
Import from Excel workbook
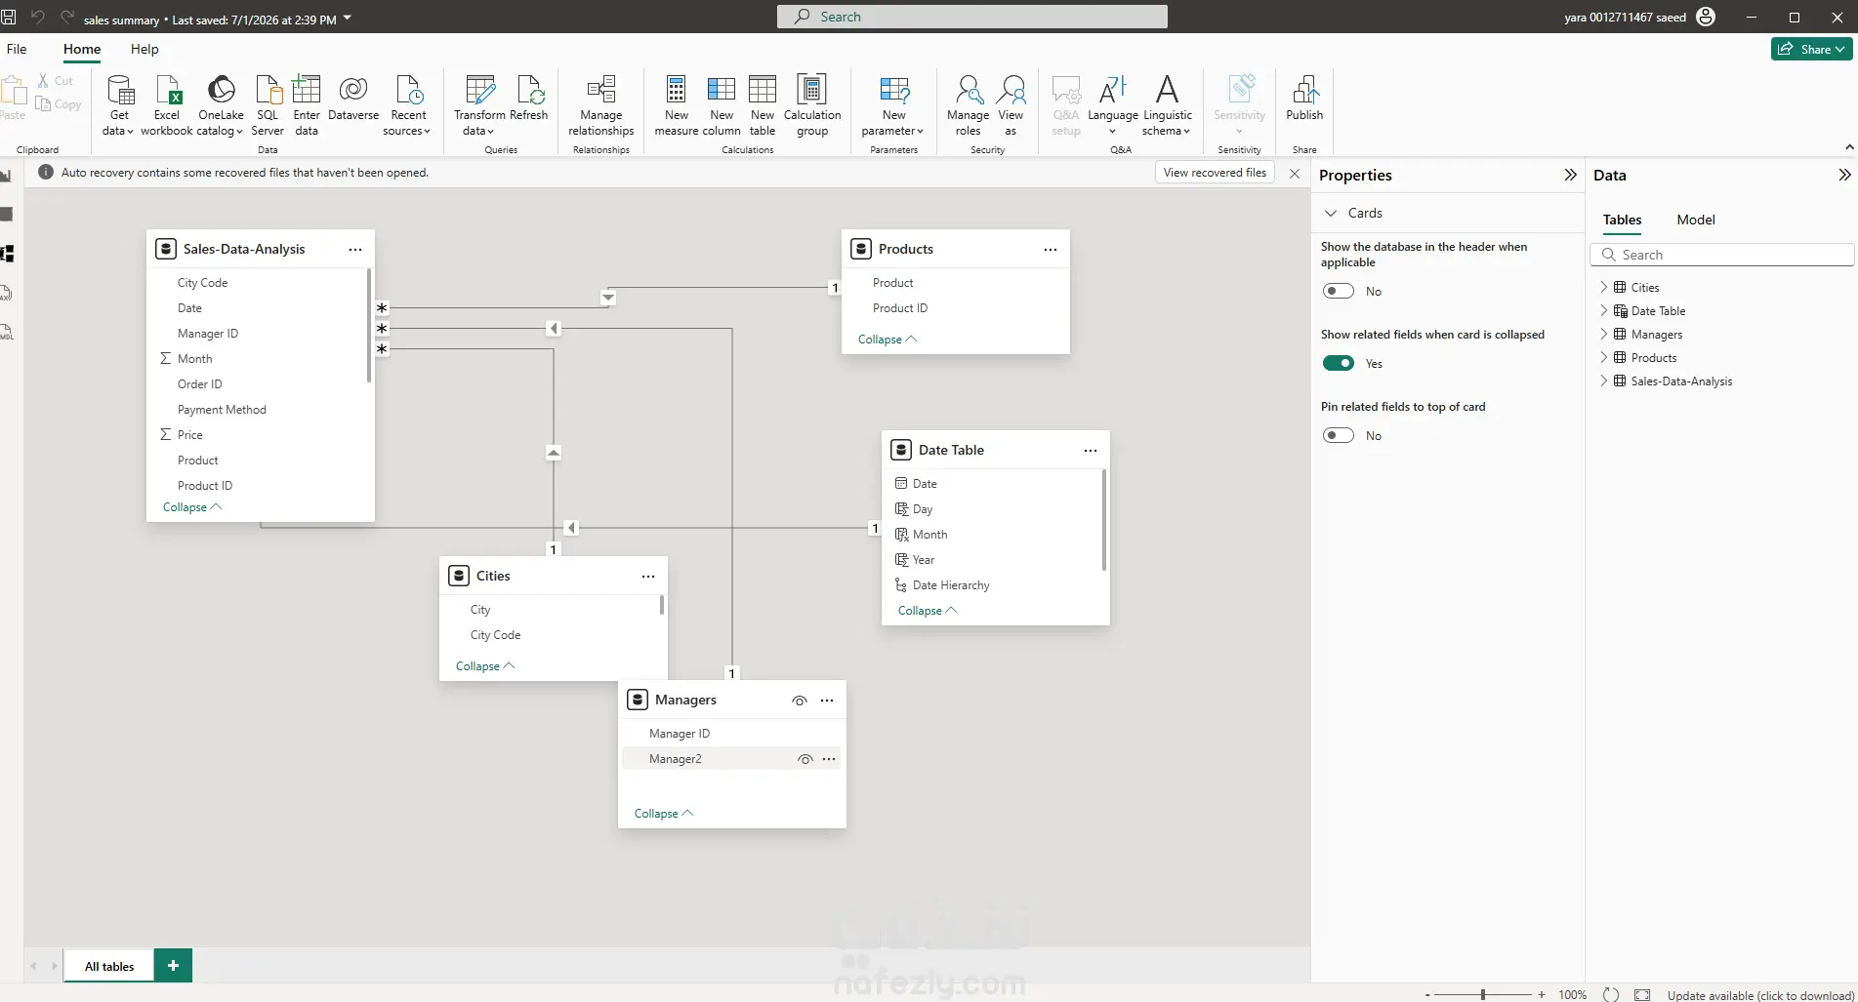tap(167, 105)
